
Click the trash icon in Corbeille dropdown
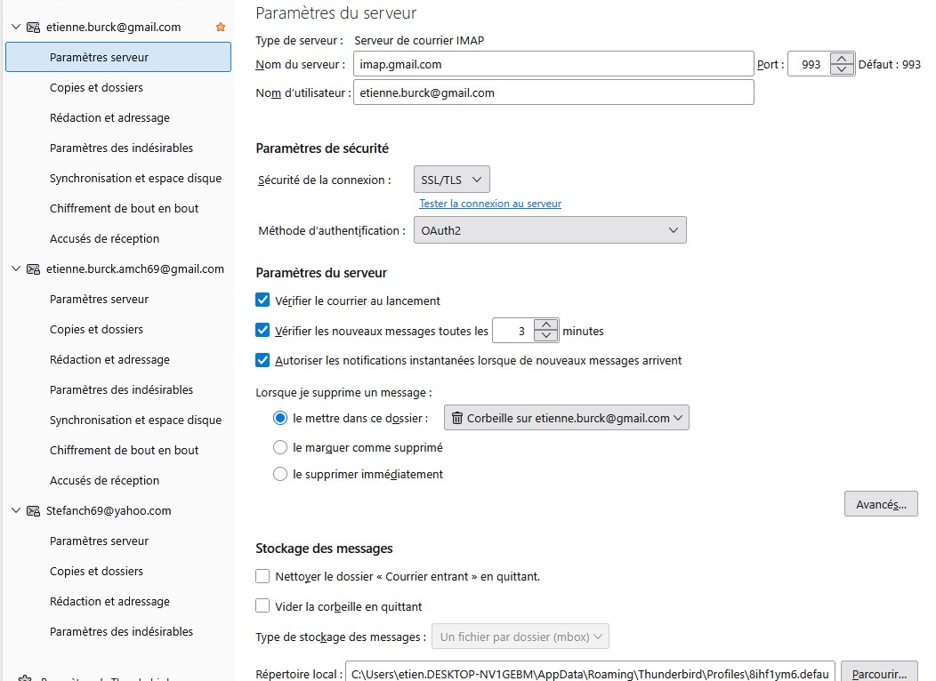point(456,418)
